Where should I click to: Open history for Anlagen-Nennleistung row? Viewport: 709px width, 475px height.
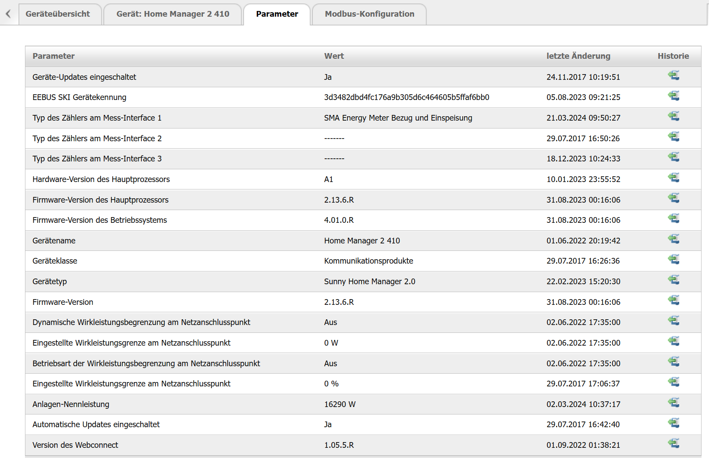(674, 403)
